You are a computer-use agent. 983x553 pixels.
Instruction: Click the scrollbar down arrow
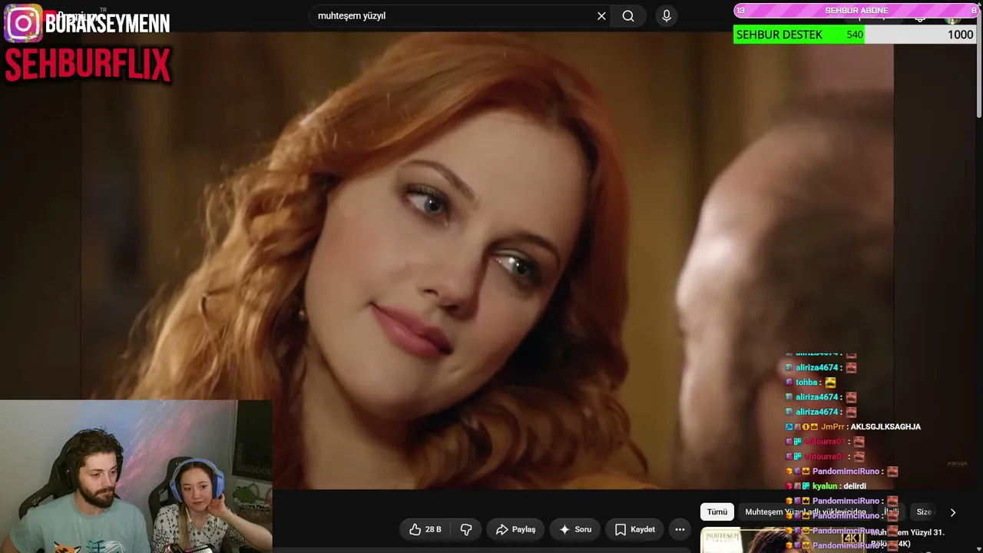point(978,548)
